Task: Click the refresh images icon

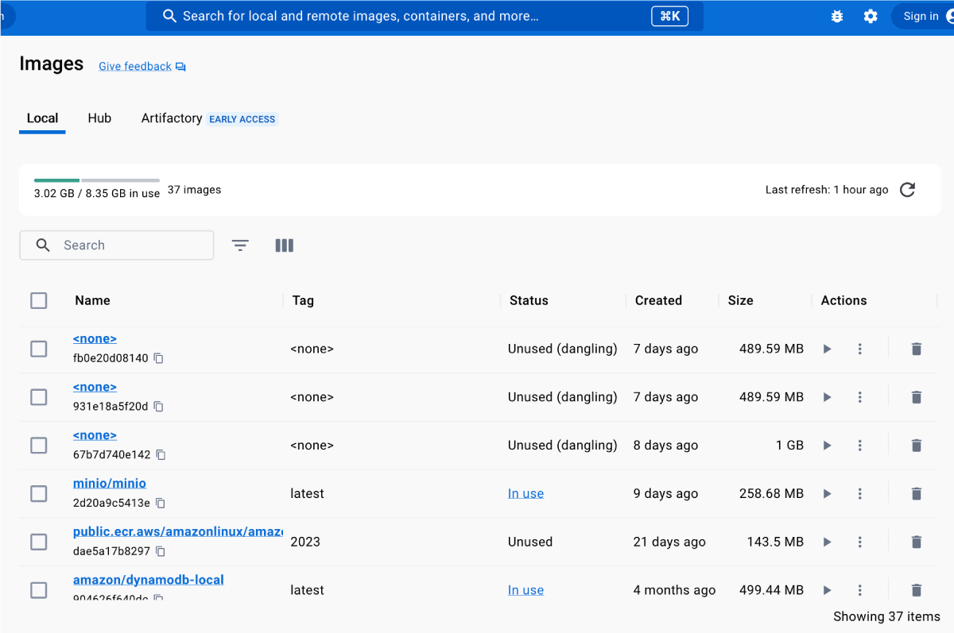Action: (x=907, y=190)
